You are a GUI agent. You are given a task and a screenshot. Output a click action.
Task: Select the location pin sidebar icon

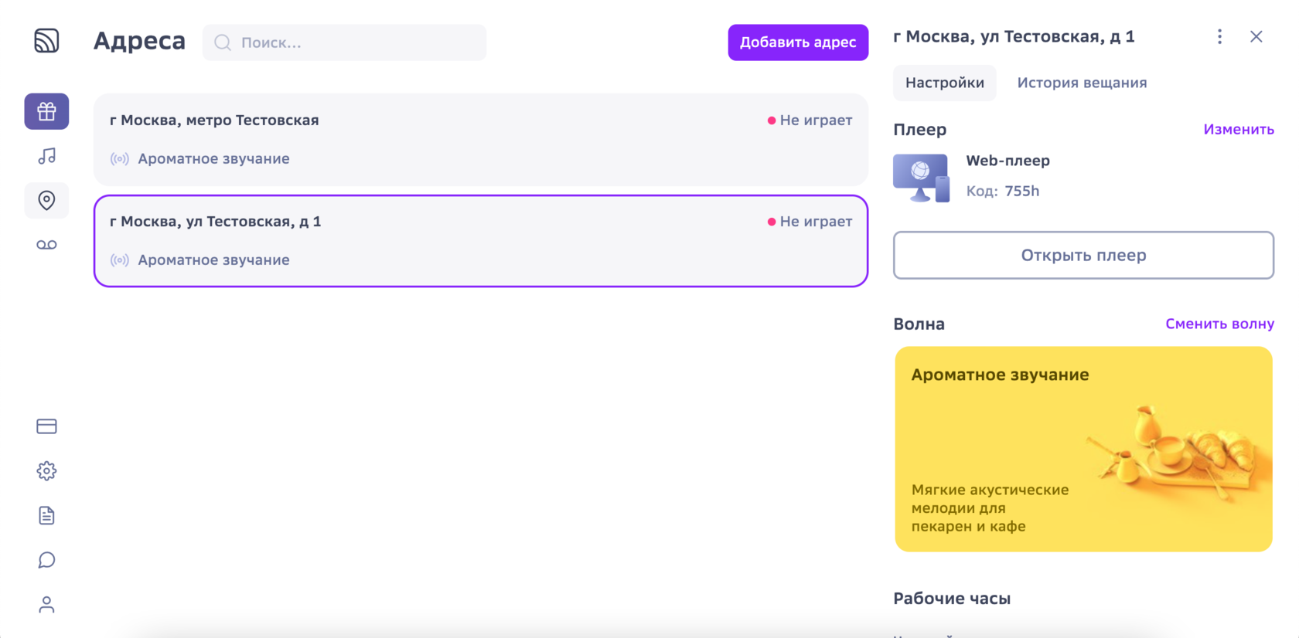coord(46,201)
